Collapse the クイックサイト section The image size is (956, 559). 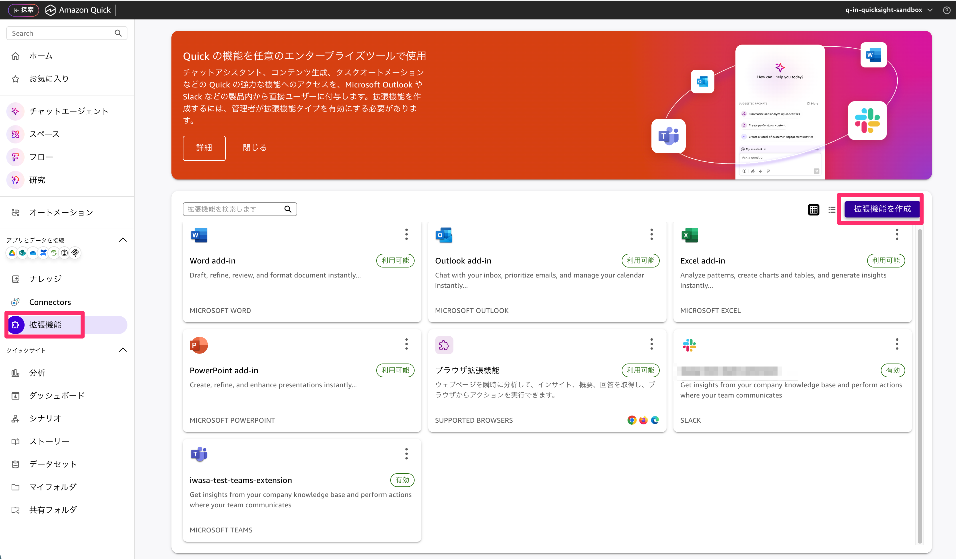pyautogui.click(x=123, y=350)
